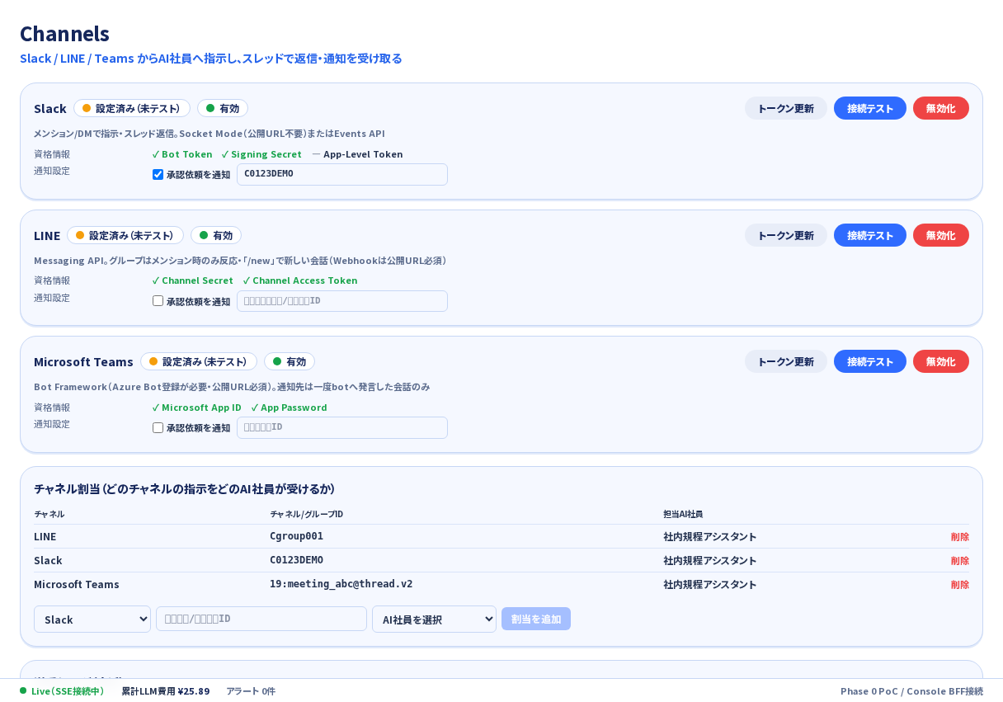Run Microsoft Teams 接続テスト

[869, 361]
